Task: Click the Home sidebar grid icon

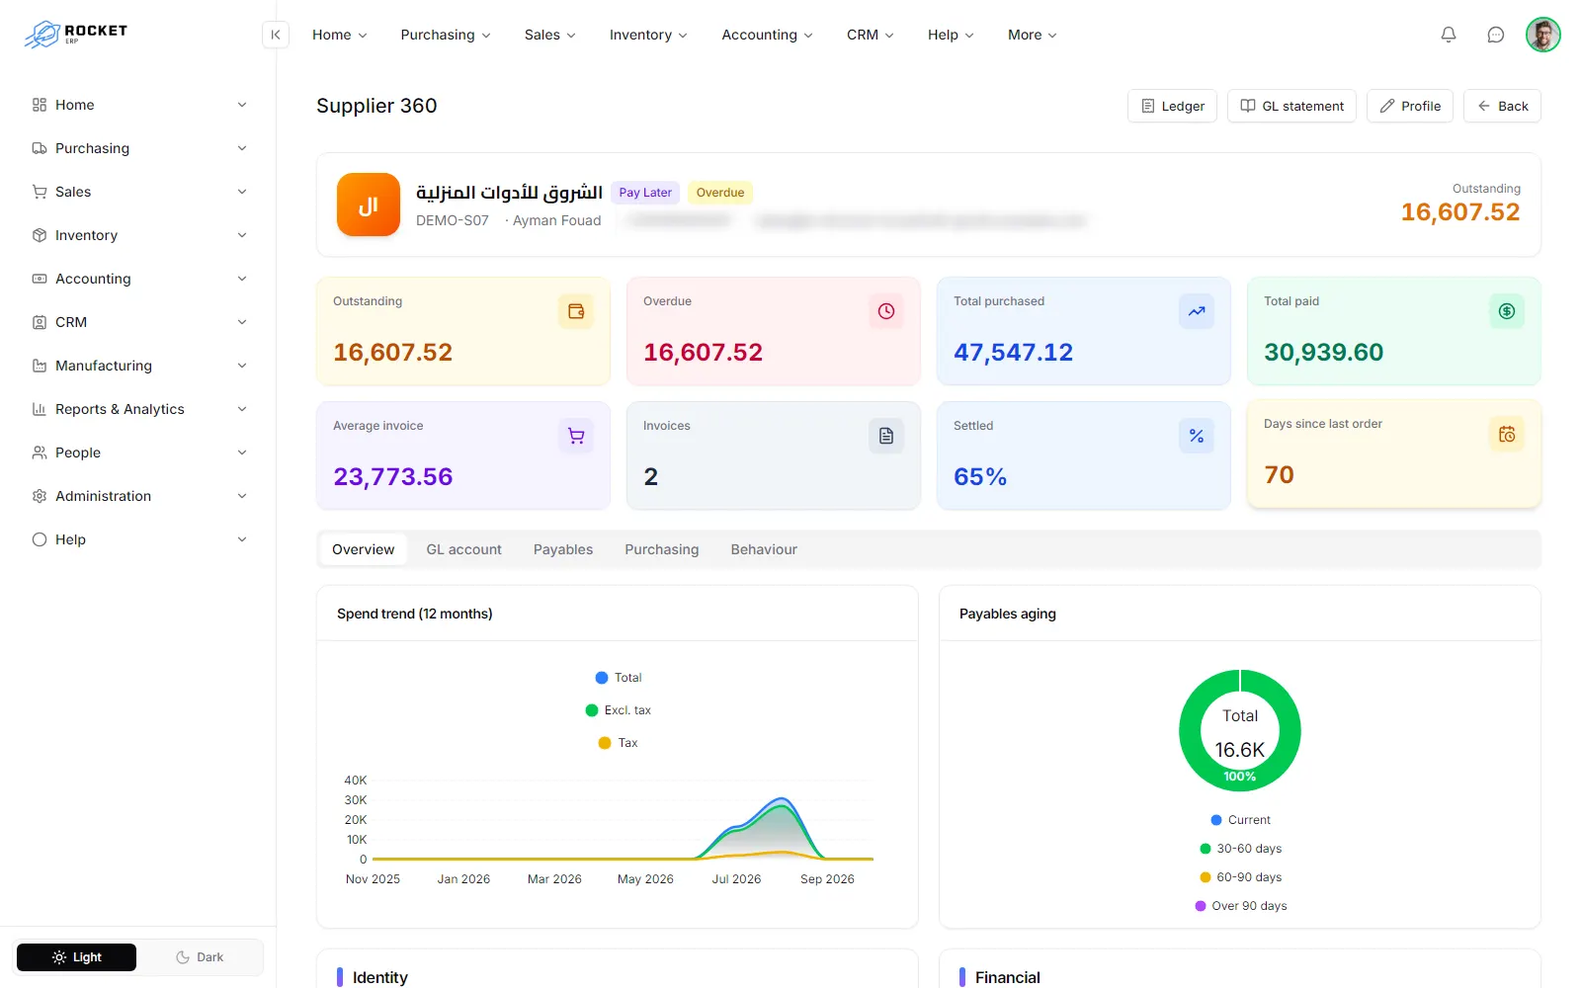Action: (40, 105)
